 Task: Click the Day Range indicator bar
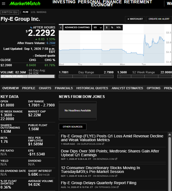pyautogui.click(x=86, y=76)
